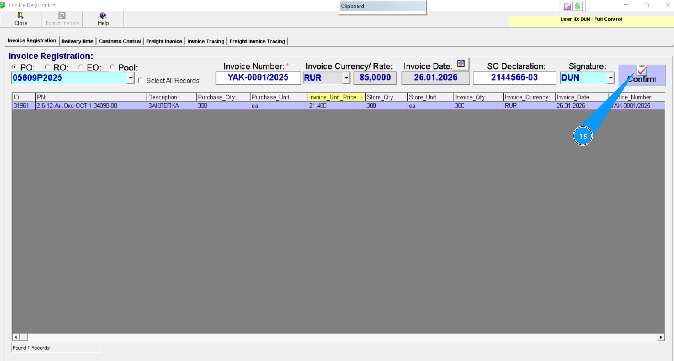Click the ID column header
674x361 pixels.
pyautogui.click(x=24, y=97)
